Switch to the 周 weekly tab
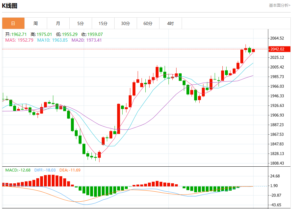Screen dimensions: 293x209 [x=36, y=23]
